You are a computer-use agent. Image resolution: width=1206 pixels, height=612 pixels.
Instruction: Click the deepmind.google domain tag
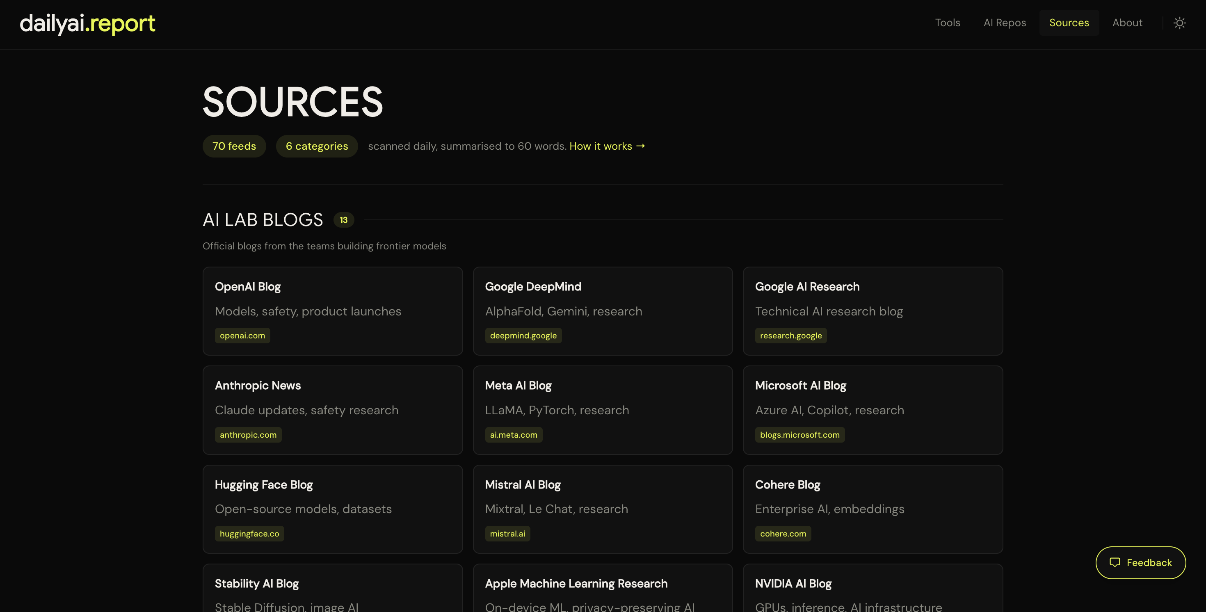point(523,335)
